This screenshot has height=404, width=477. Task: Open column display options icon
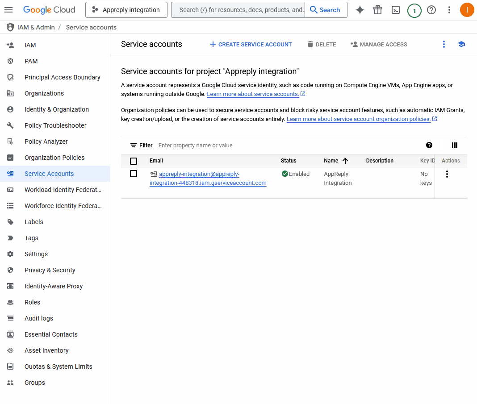point(455,146)
